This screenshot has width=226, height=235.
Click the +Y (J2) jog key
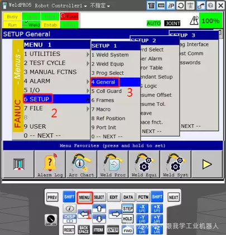click(x=157, y=219)
